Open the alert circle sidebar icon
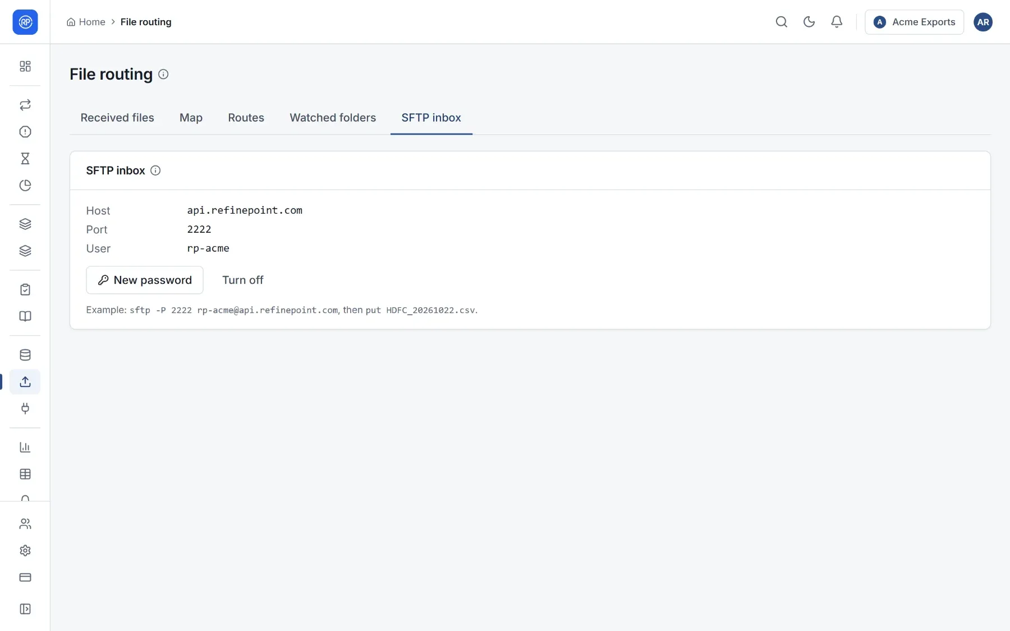Screen dimensions: 1010x631 tap(25, 132)
